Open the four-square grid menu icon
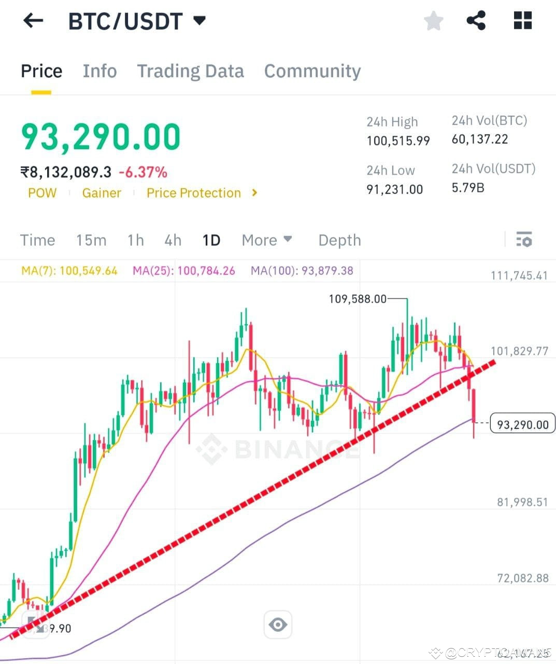 point(522,21)
